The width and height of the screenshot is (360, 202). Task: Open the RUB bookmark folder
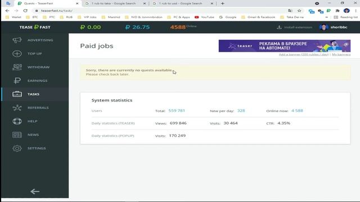66,17
